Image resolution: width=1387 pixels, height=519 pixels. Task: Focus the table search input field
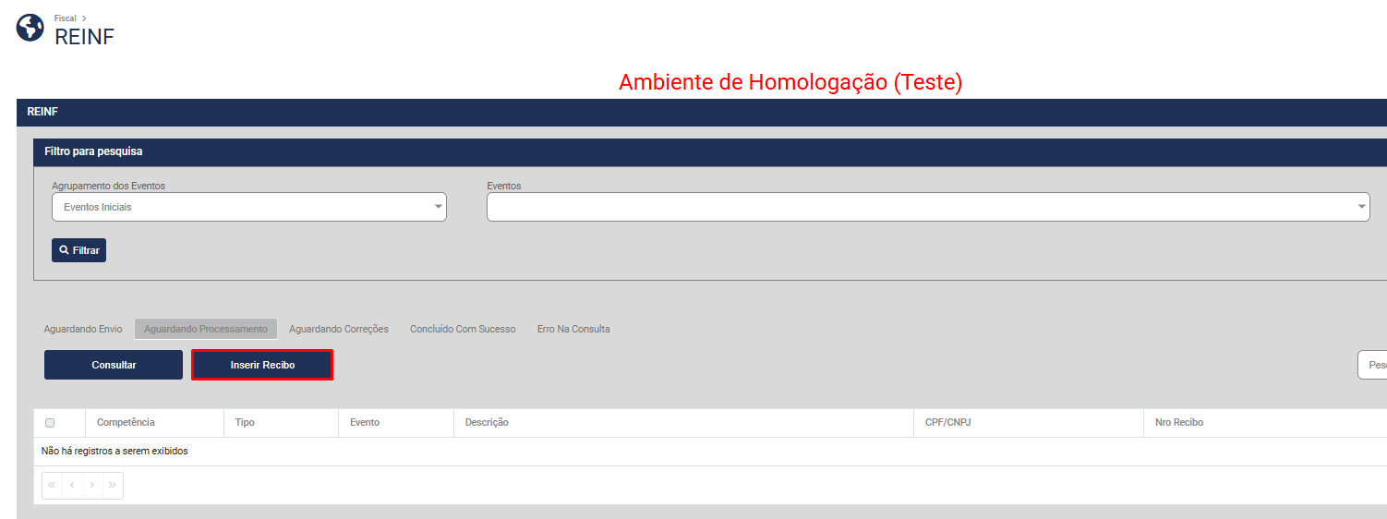click(1372, 365)
